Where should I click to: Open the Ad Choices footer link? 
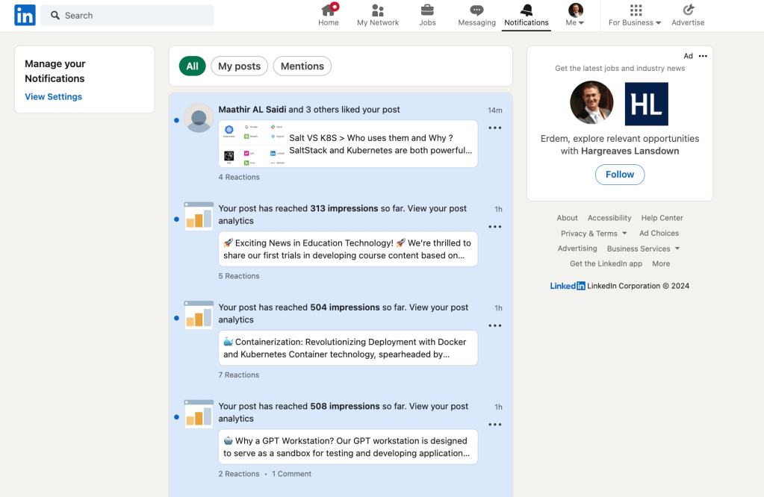click(659, 233)
